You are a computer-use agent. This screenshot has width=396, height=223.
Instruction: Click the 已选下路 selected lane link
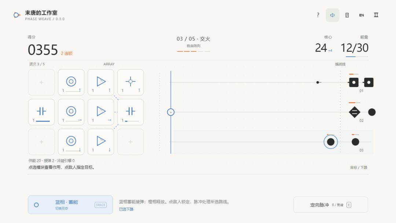pos(126,209)
